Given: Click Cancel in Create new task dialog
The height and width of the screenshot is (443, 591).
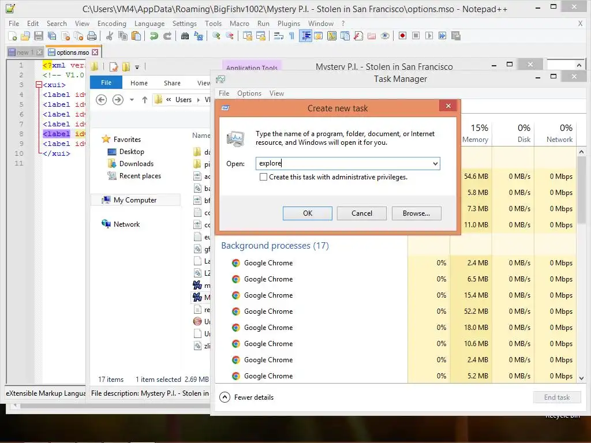Looking at the screenshot, I should [x=362, y=213].
